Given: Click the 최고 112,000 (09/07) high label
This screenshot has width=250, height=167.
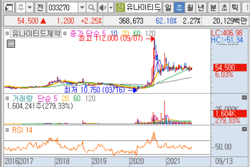Looking at the screenshot, I should coord(111,38).
